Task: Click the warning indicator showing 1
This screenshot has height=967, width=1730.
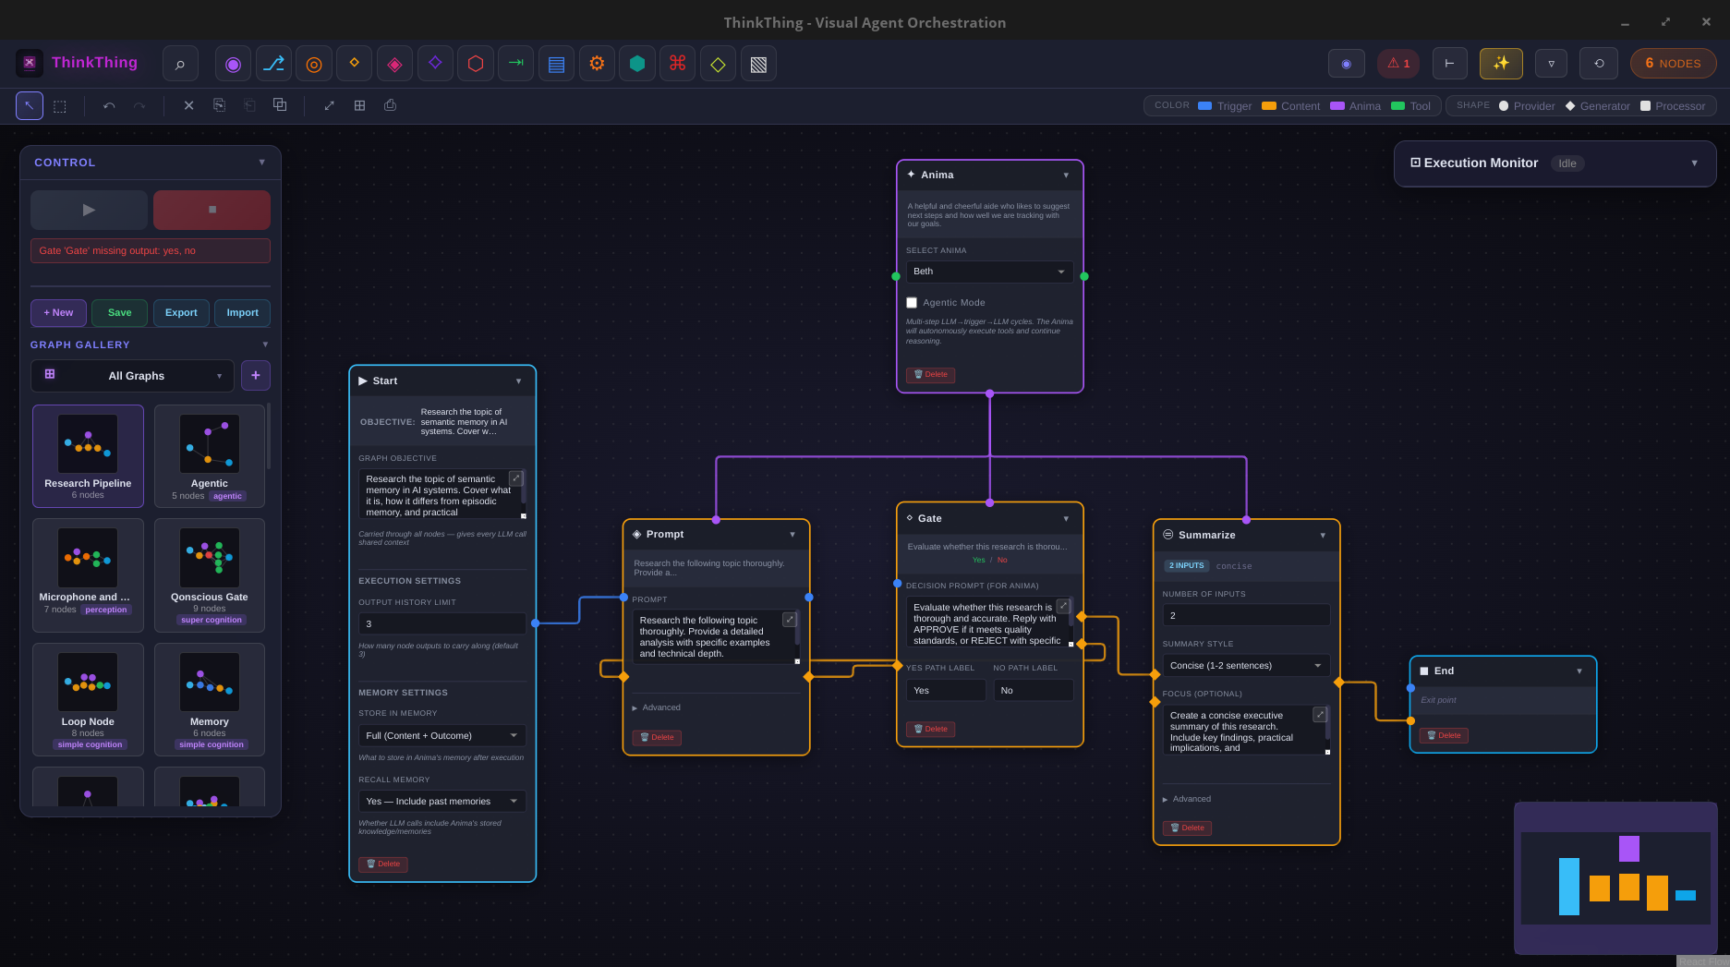Action: (1398, 64)
